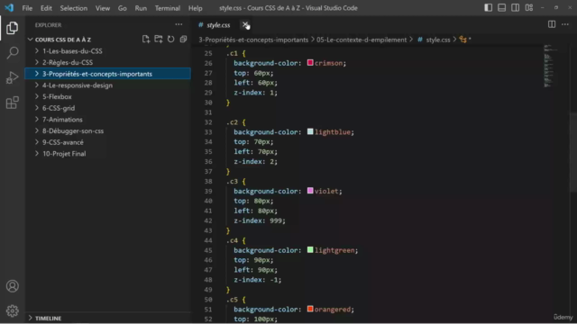Toggle the primary side bar layout icon
Image resolution: width=577 pixels, height=324 pixels.
pos(488,8)
